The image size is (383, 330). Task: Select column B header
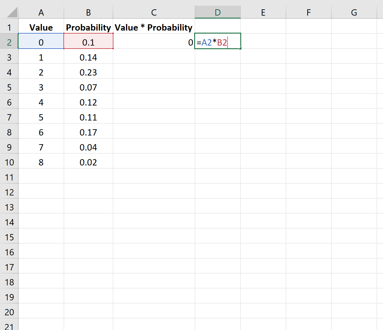[88, 12]
